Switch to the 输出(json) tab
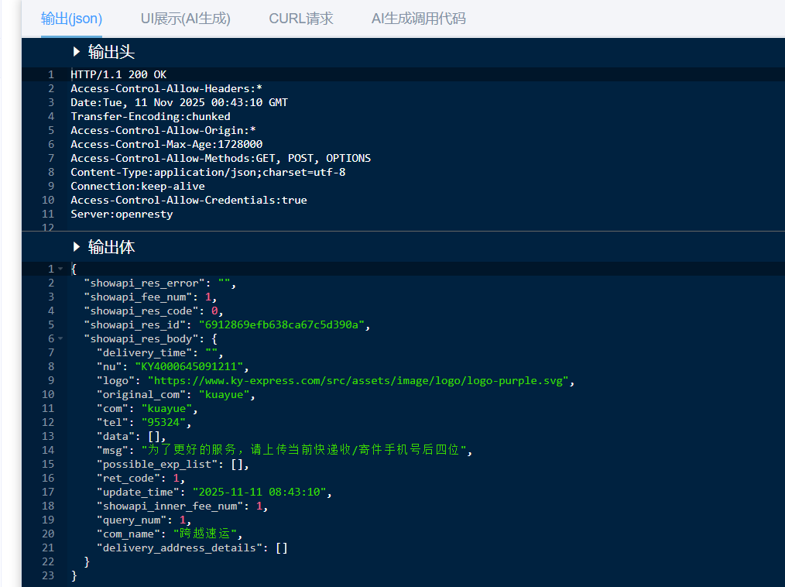The height and width of the screenshot is (587, 785). tap(71, 19)
